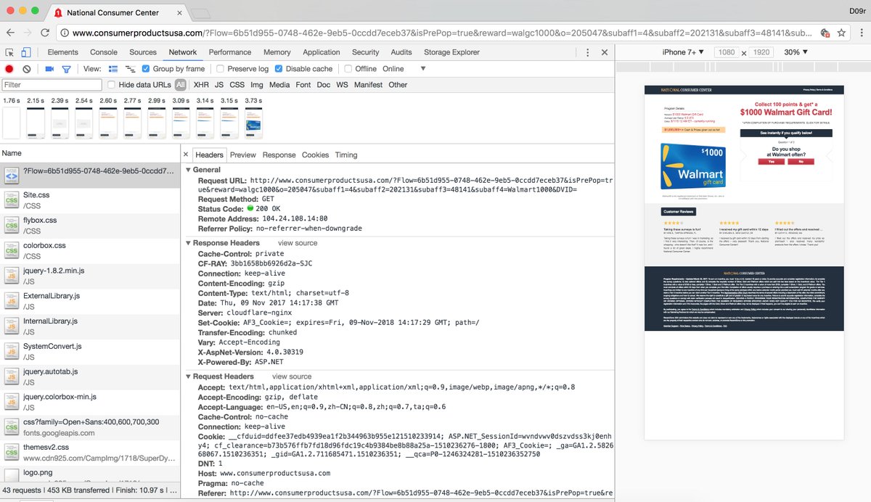Collapse the Response Headers section
This screenshot has height=502, width=871.
pyautogui.click(x=187, y=243)
